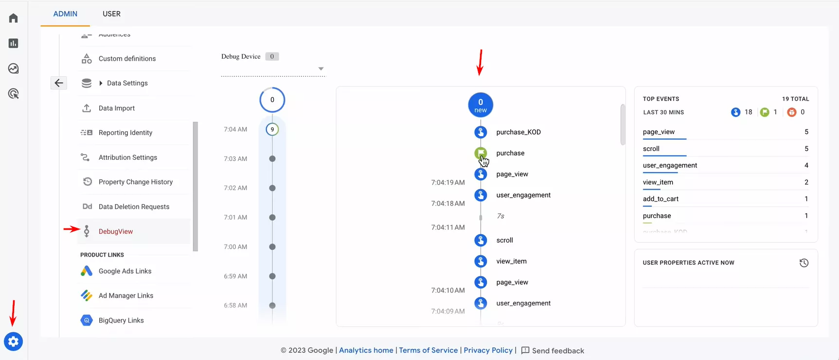Click the user properties history clock icon
The image size is (839, 360).
click(x=804, y=263)
